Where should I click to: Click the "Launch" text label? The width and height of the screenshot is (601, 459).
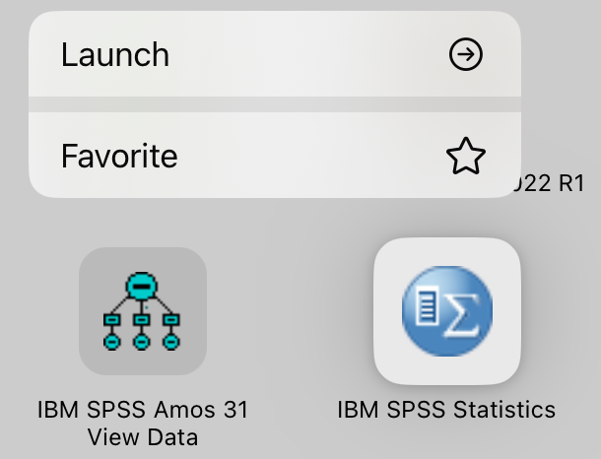[x=115, y=55]
